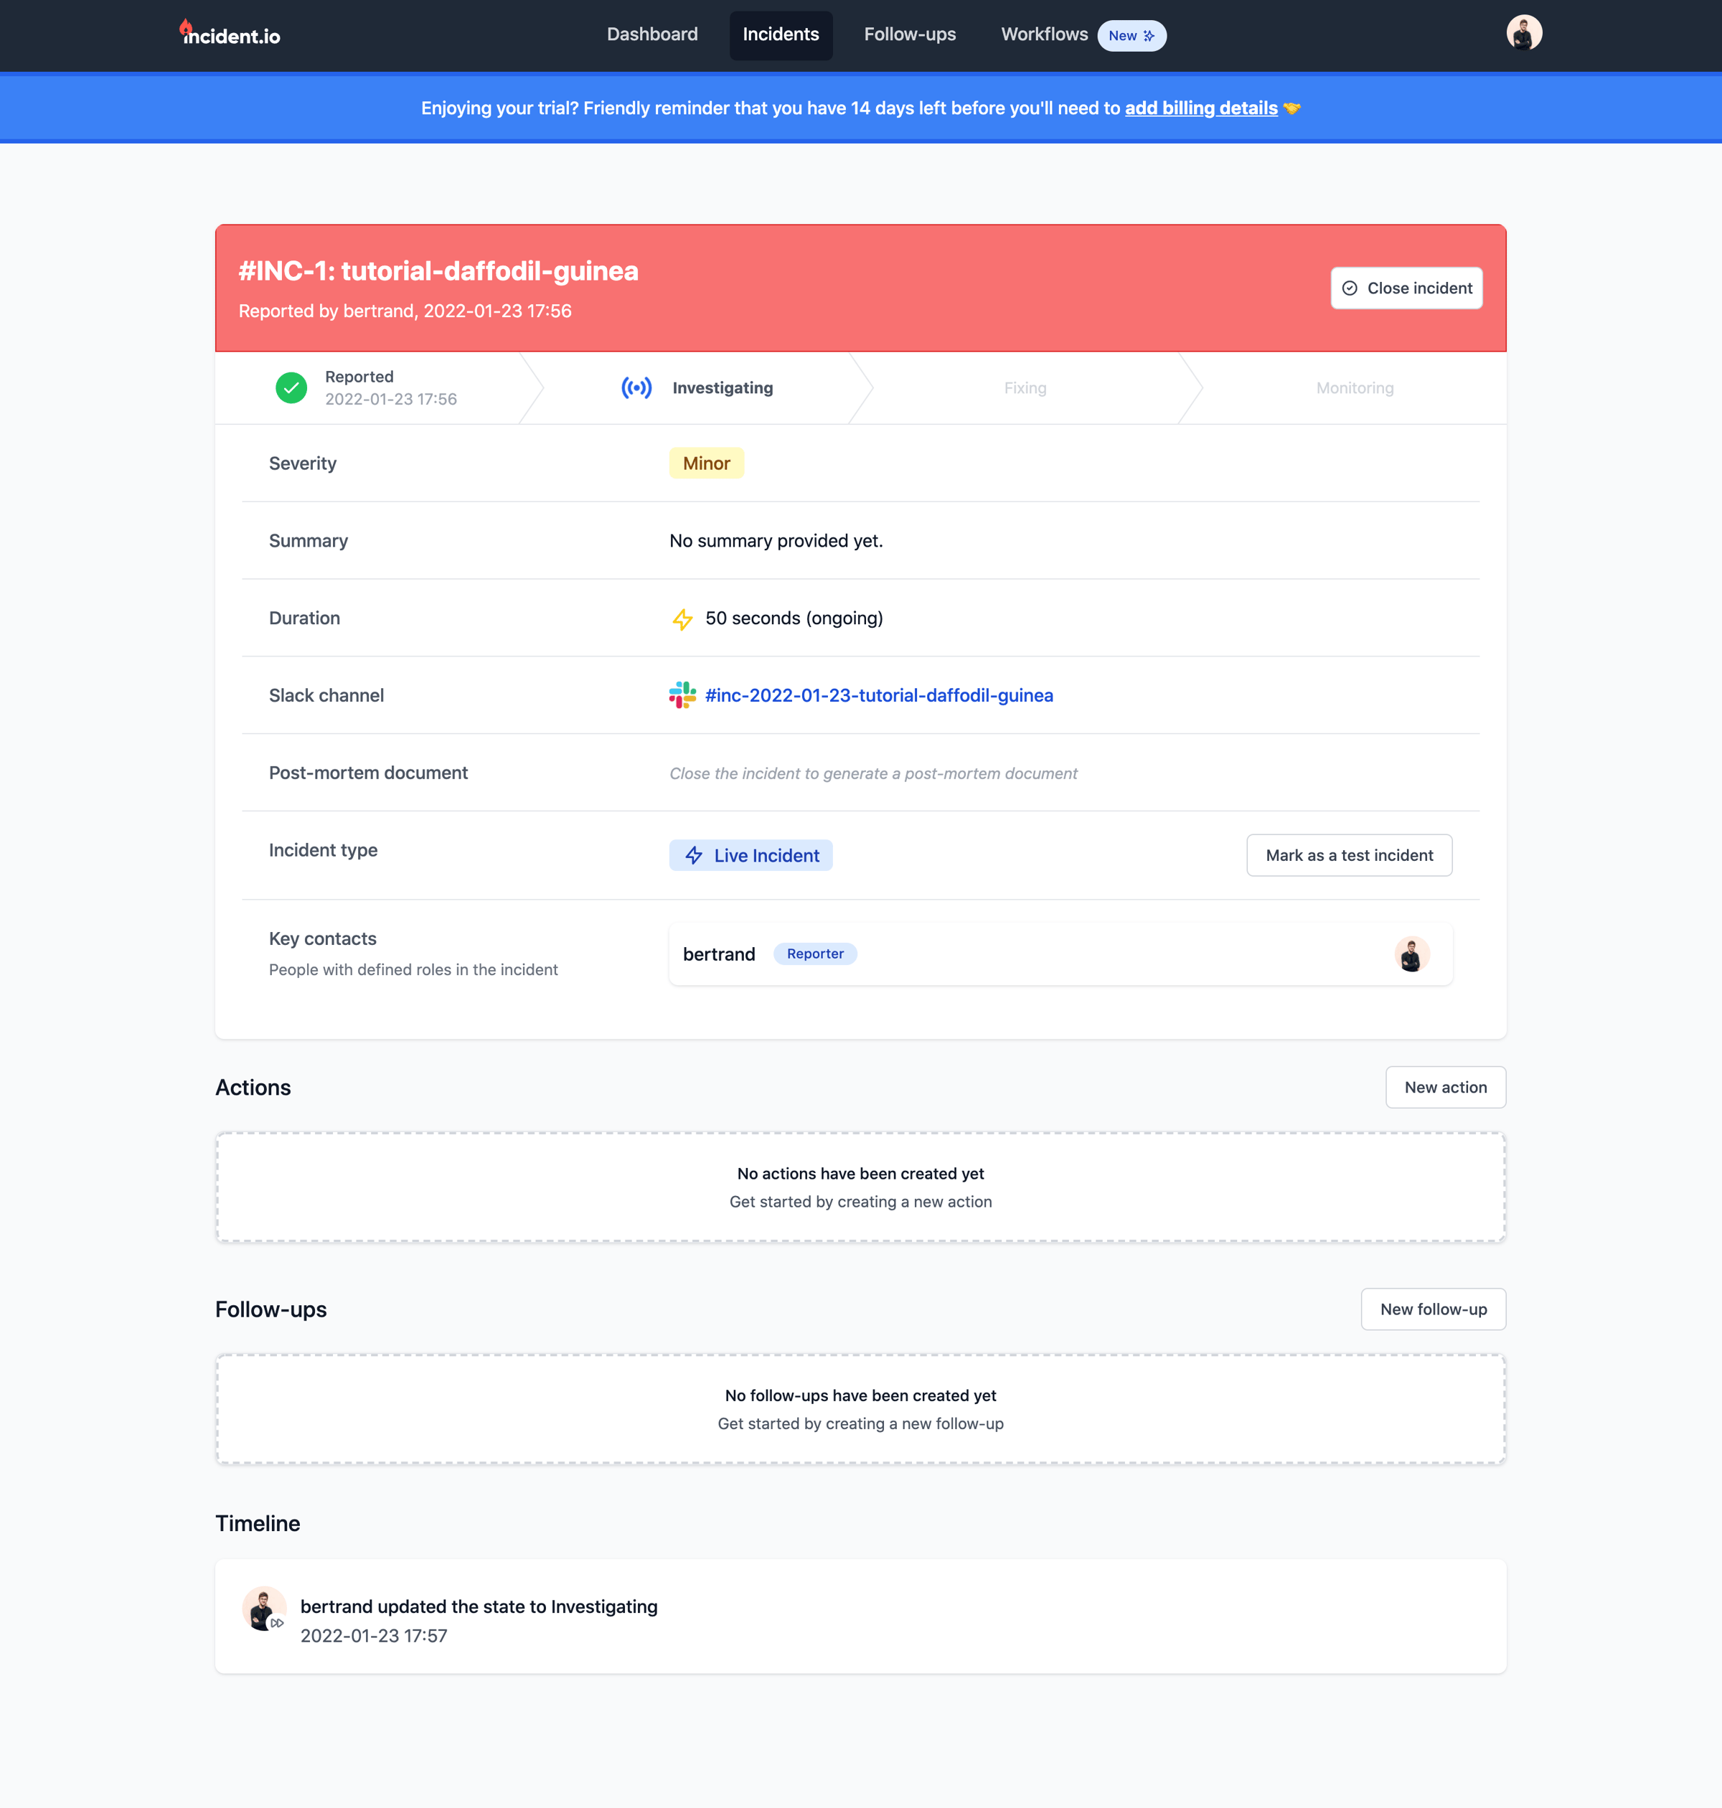Click bertrand's avatar in Key contacts
1722x1808 pixels.
(x=1411, y=954)
